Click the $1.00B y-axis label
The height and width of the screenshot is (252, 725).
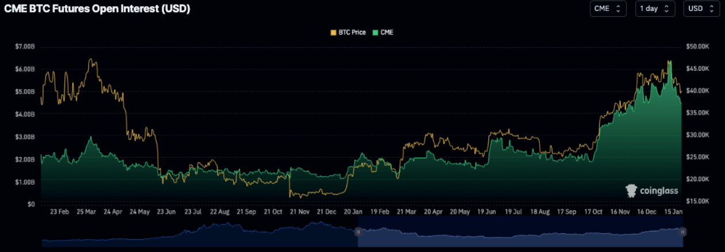(24, 182)
